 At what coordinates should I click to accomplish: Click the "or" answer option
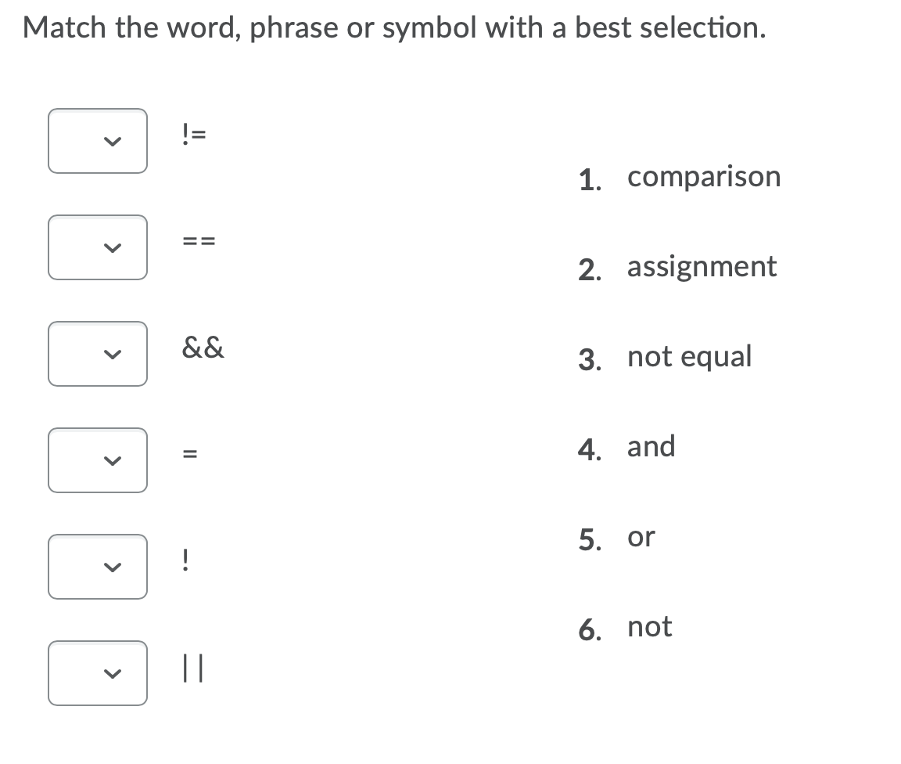641,538
